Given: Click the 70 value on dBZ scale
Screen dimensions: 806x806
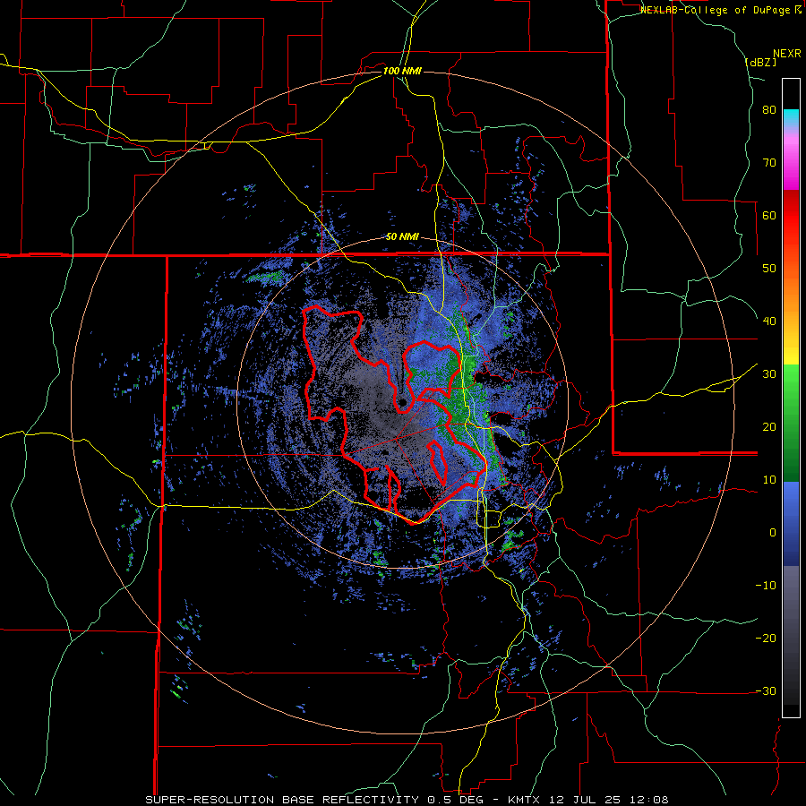Looking at the screenshot, I should (x=769, y=162).
